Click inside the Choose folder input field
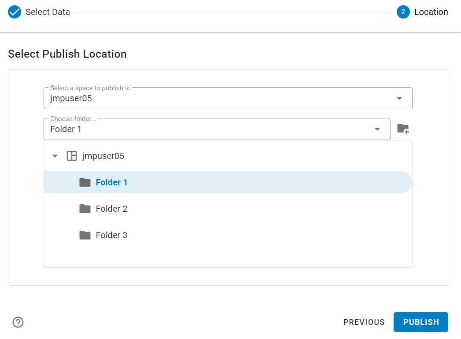This screenshot has height=339, width=461. tap(176, 129)
